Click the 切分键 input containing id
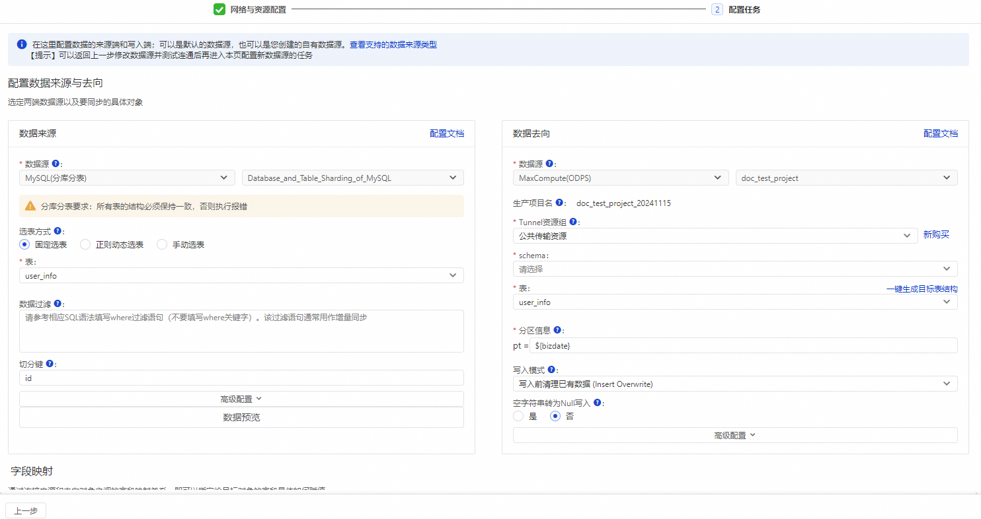981x519 pixels. pos(241,378)
